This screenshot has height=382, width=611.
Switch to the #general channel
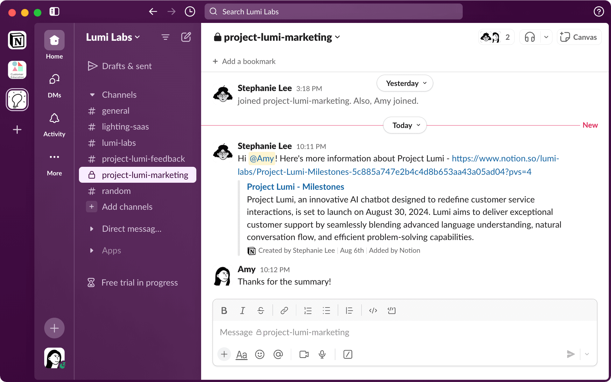coord(116,110)
